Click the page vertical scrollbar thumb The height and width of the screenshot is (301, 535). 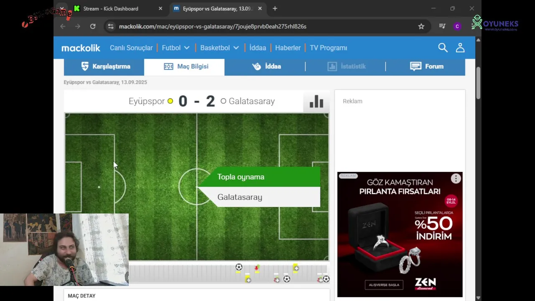coord(478,83)
